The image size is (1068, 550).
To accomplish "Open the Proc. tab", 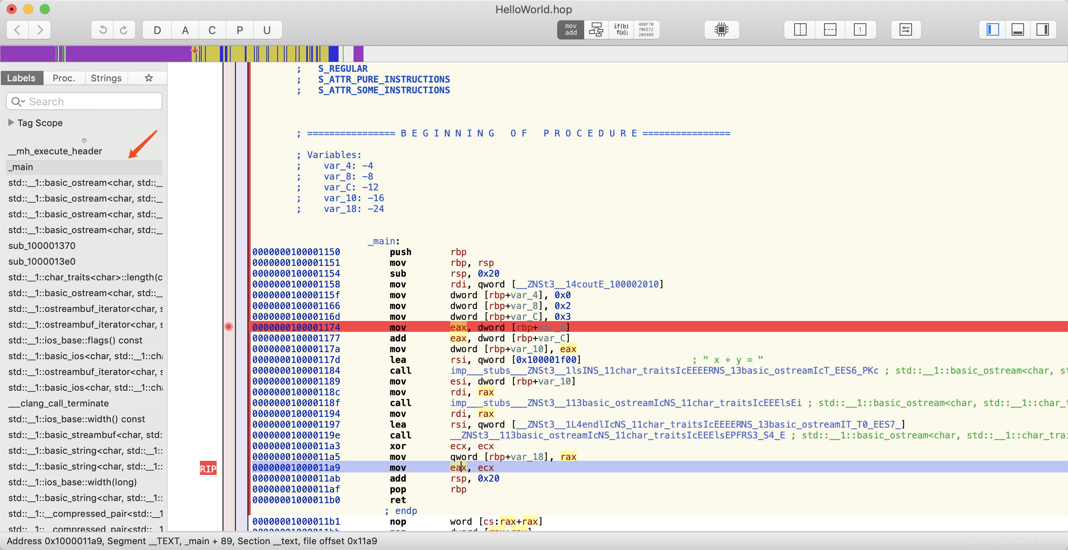I will [x=63, y=78].
